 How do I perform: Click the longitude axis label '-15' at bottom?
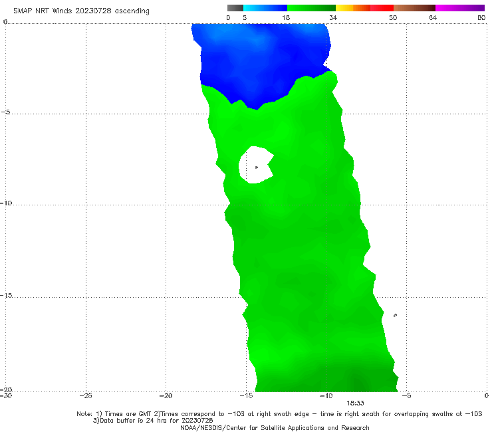tap(246, 395)
